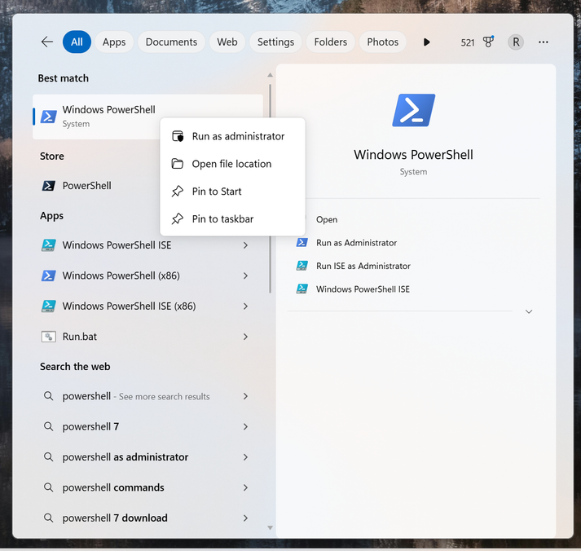Expand the powershell commands suggestion chevron
Viewport: 581px width, 551px height.
click(x=245, y=487)
